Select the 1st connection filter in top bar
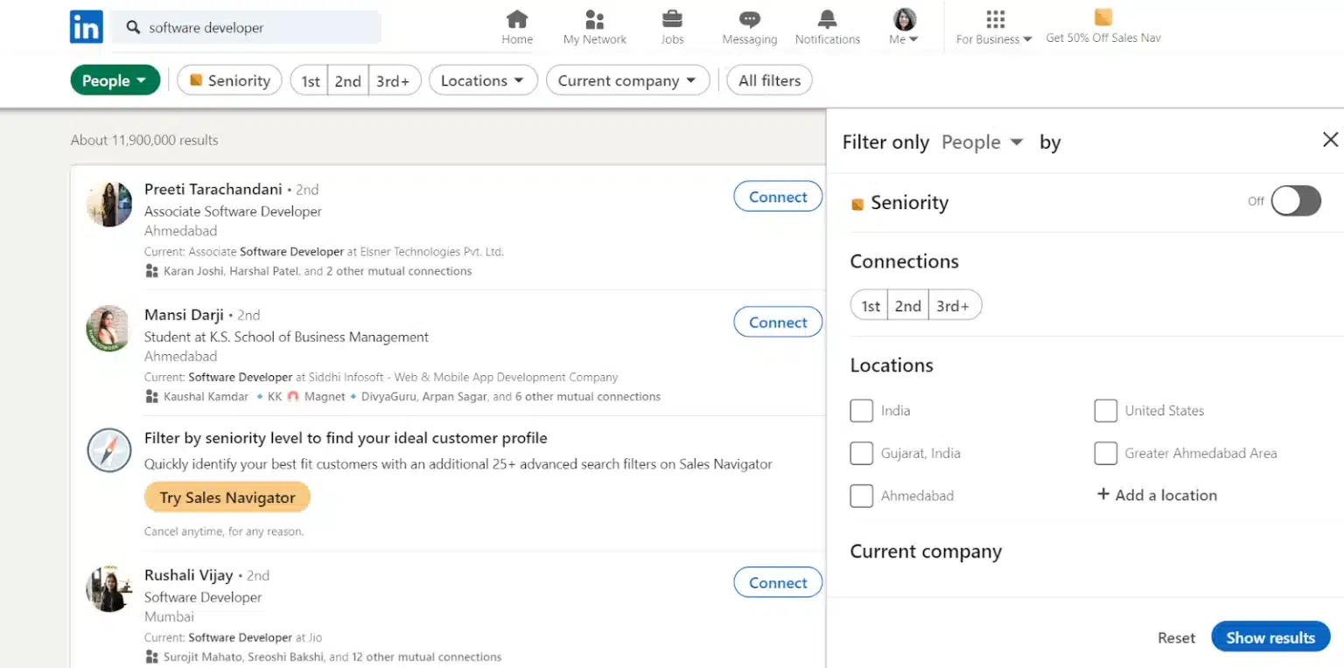This screenshot has height=668, width=1344. click(x=310, y=80)
